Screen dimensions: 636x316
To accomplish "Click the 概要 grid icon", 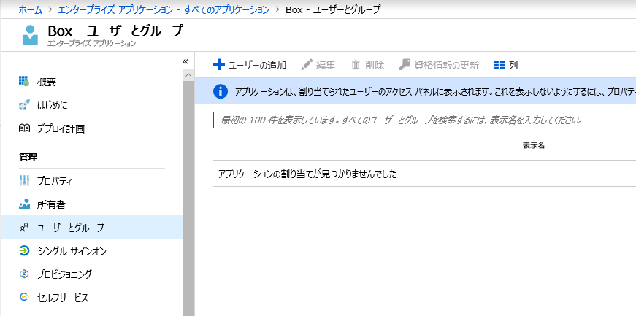I will (x=24, y=82).
